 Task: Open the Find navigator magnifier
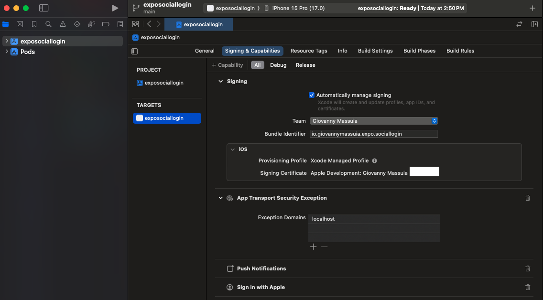pyautogui.click(x=48, y=24)
